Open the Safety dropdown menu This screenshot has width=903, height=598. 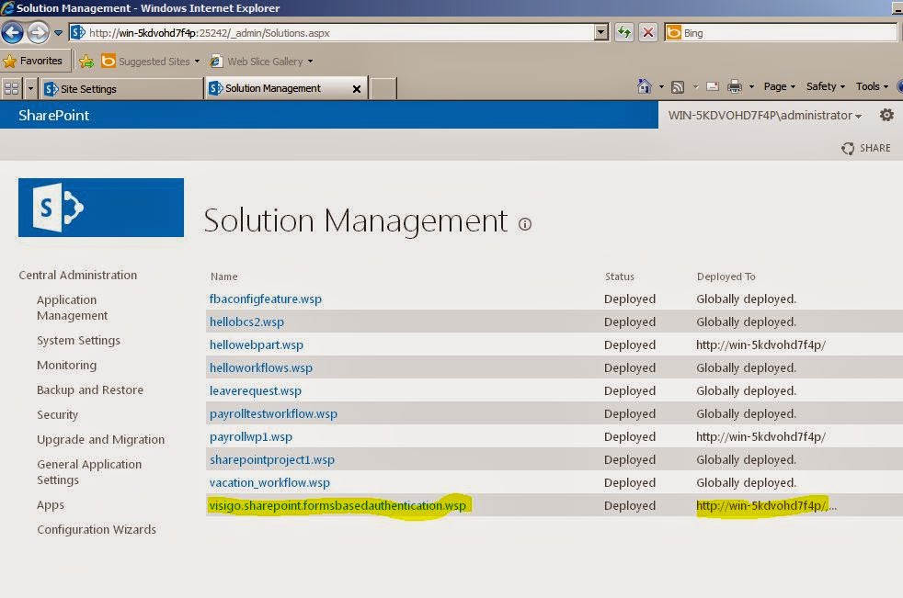823,85
